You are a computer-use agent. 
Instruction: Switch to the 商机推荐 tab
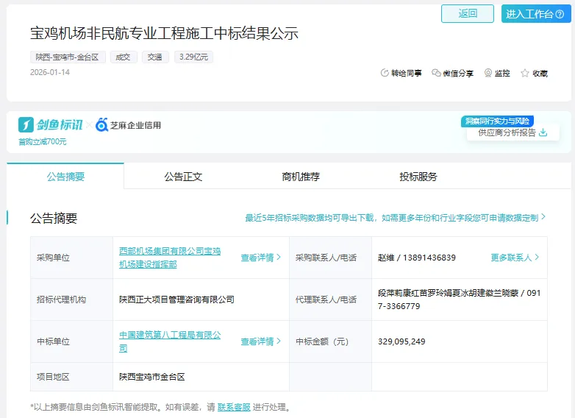point(301,177)
